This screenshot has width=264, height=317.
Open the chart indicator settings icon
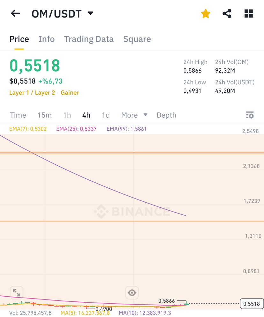pos(250,115)
